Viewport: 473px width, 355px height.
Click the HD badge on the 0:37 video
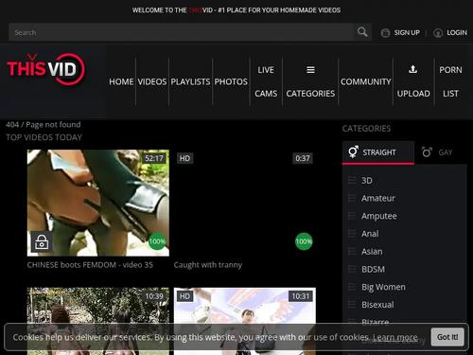point(184,158)
